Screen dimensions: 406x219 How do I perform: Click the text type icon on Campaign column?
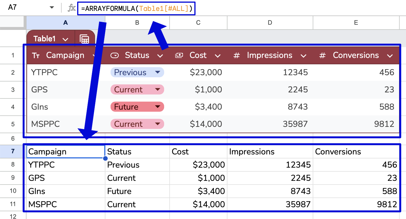pyautogui.click(x=36, y=55)
